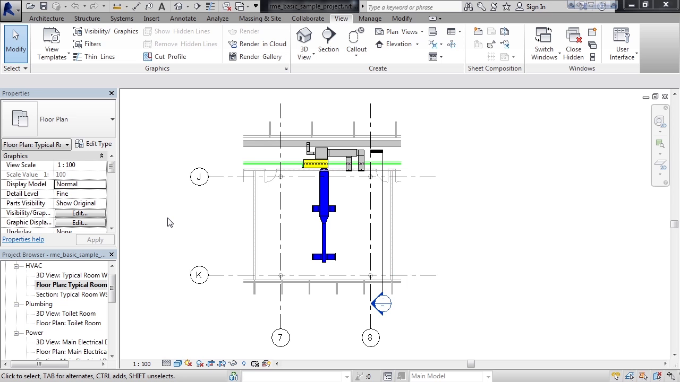Open the Render Gallery
This screenshot has width=680, height=382.
255,57
